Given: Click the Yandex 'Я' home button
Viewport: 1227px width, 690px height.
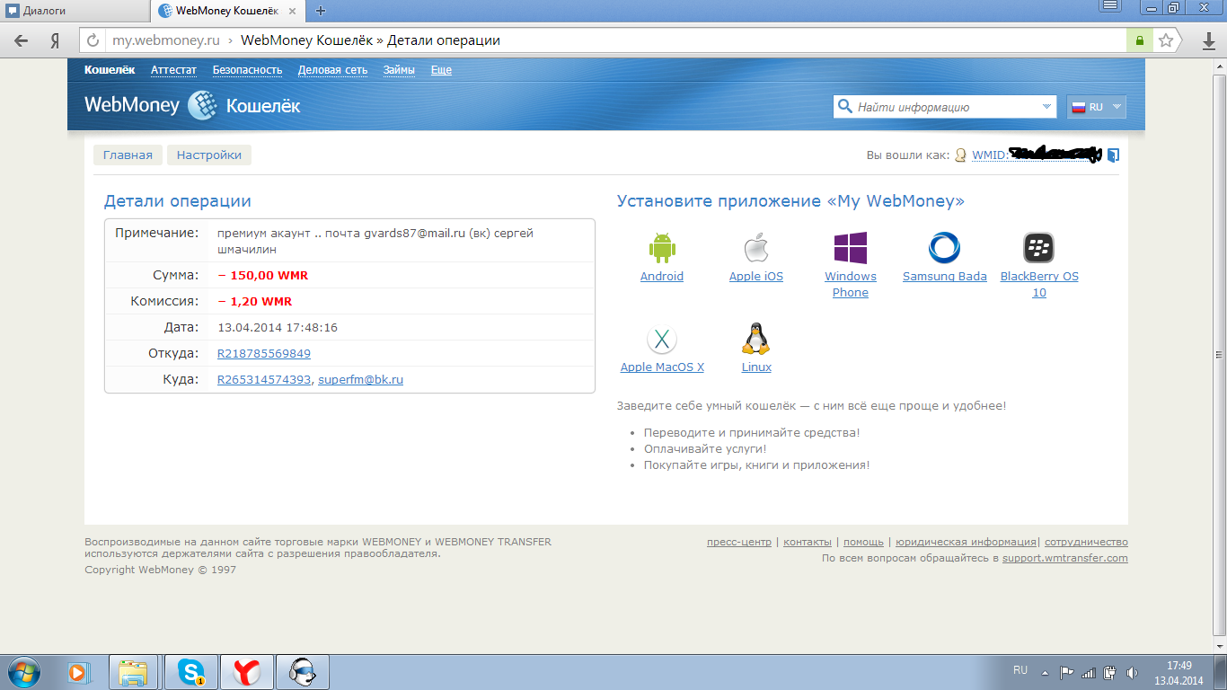Looking at the screenshot, I should 55,40.
